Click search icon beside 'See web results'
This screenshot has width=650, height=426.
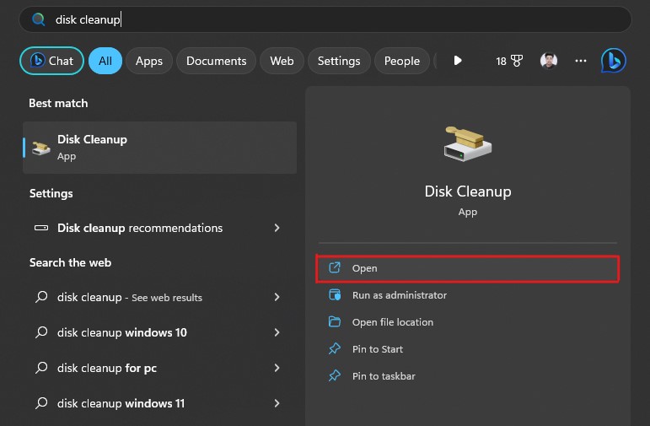point(41,297)
